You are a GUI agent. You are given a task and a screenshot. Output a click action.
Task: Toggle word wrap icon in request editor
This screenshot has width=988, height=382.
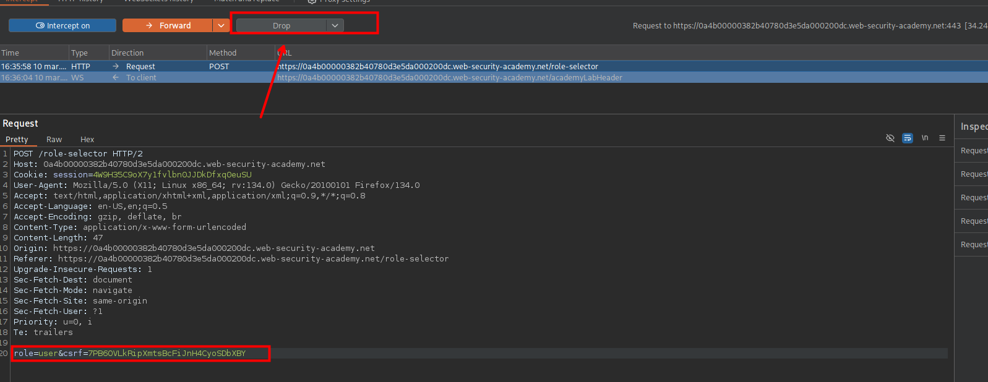click(908, 138)
